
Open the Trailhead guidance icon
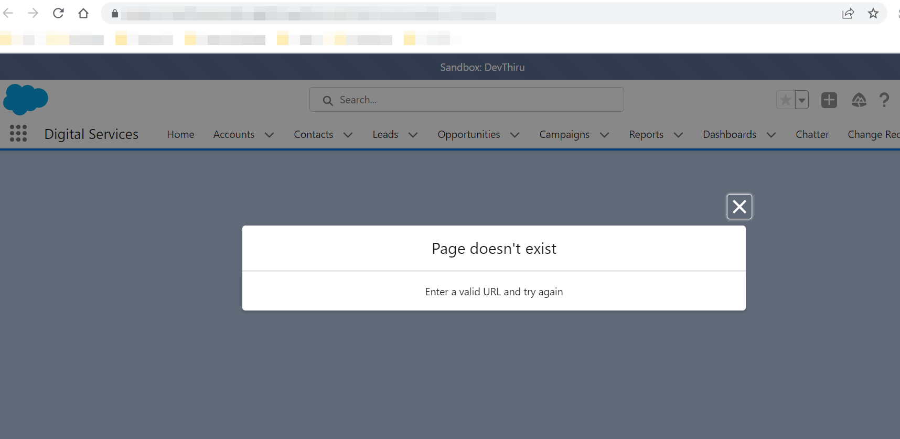tap(859, 100)
